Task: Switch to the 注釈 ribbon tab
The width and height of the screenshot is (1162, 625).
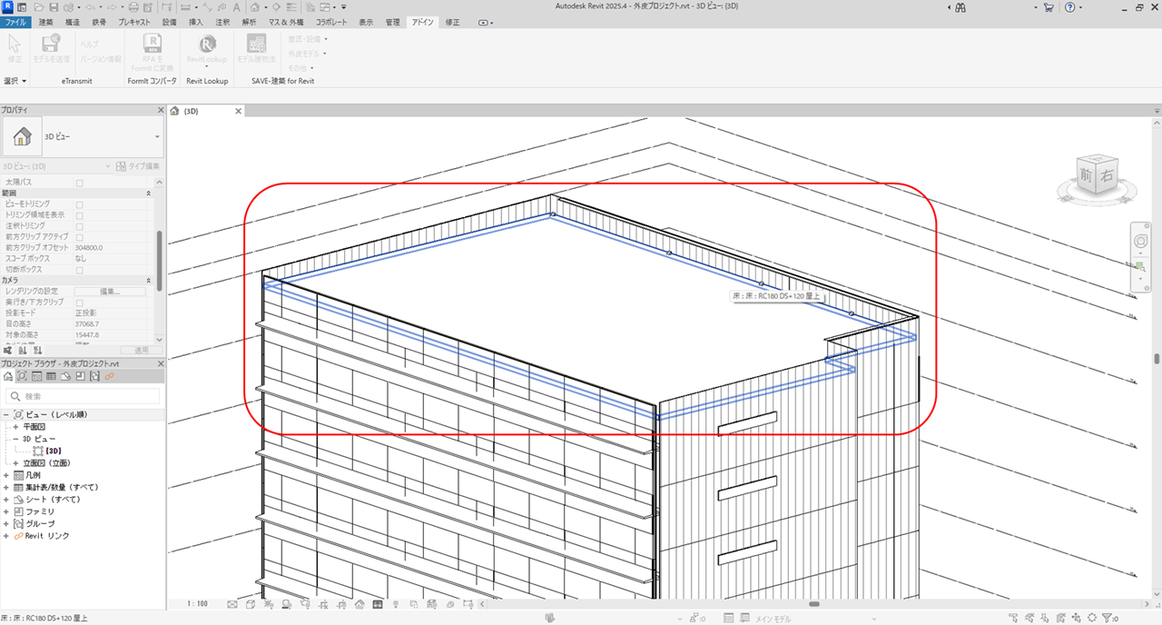Action: [222, 21]
